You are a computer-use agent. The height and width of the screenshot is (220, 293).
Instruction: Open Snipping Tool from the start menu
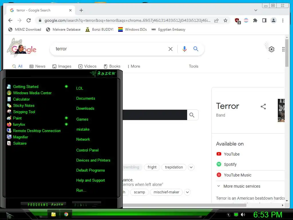(x=21, y=112)
